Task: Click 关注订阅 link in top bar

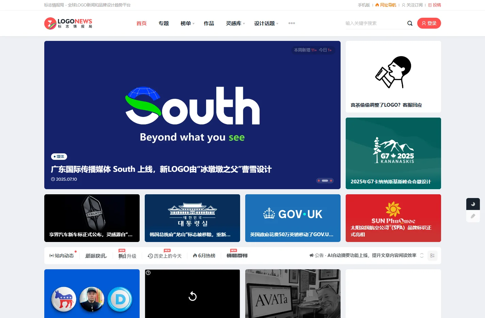Action: tap(412, 5)
